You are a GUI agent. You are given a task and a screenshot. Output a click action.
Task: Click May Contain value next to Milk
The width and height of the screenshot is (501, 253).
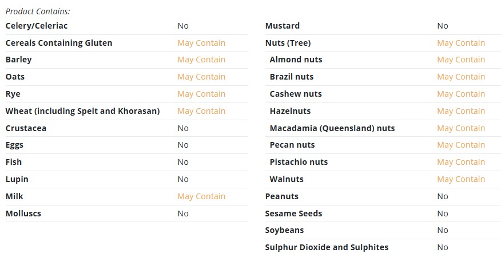click(x=201, y=196)
